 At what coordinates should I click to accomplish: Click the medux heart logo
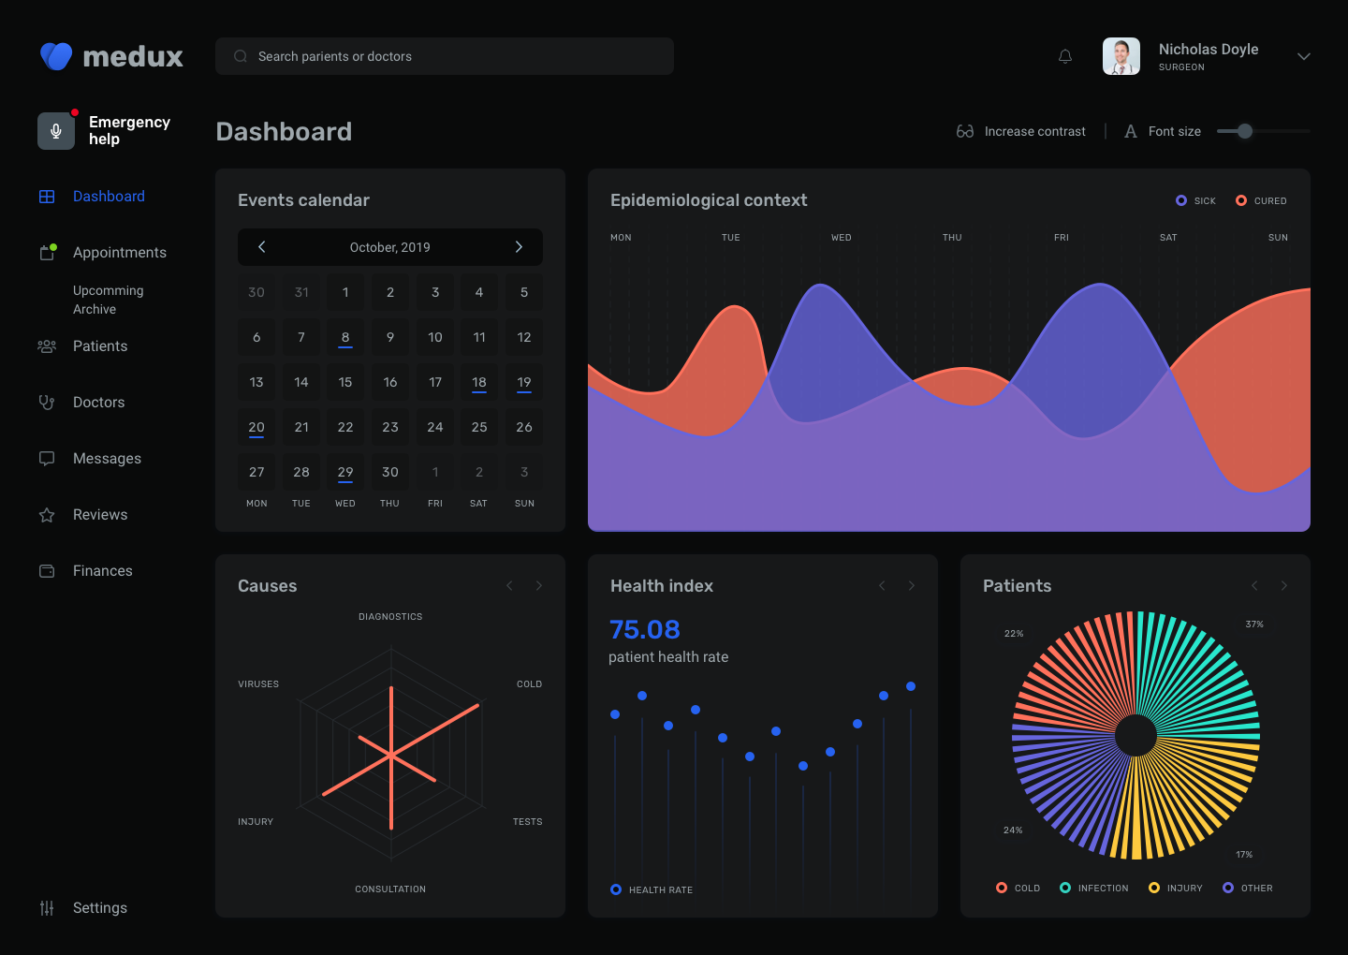coord(56,56)
